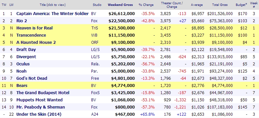View God's Not Dead details
Viewport: 259px width, 118px height.
pos(32,78)
